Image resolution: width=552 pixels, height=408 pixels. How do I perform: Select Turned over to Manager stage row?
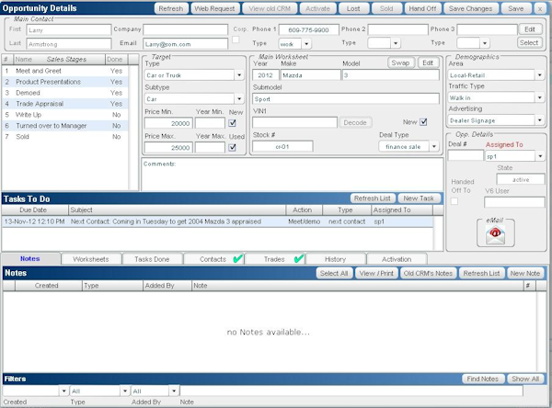click(x=65, y=126)
